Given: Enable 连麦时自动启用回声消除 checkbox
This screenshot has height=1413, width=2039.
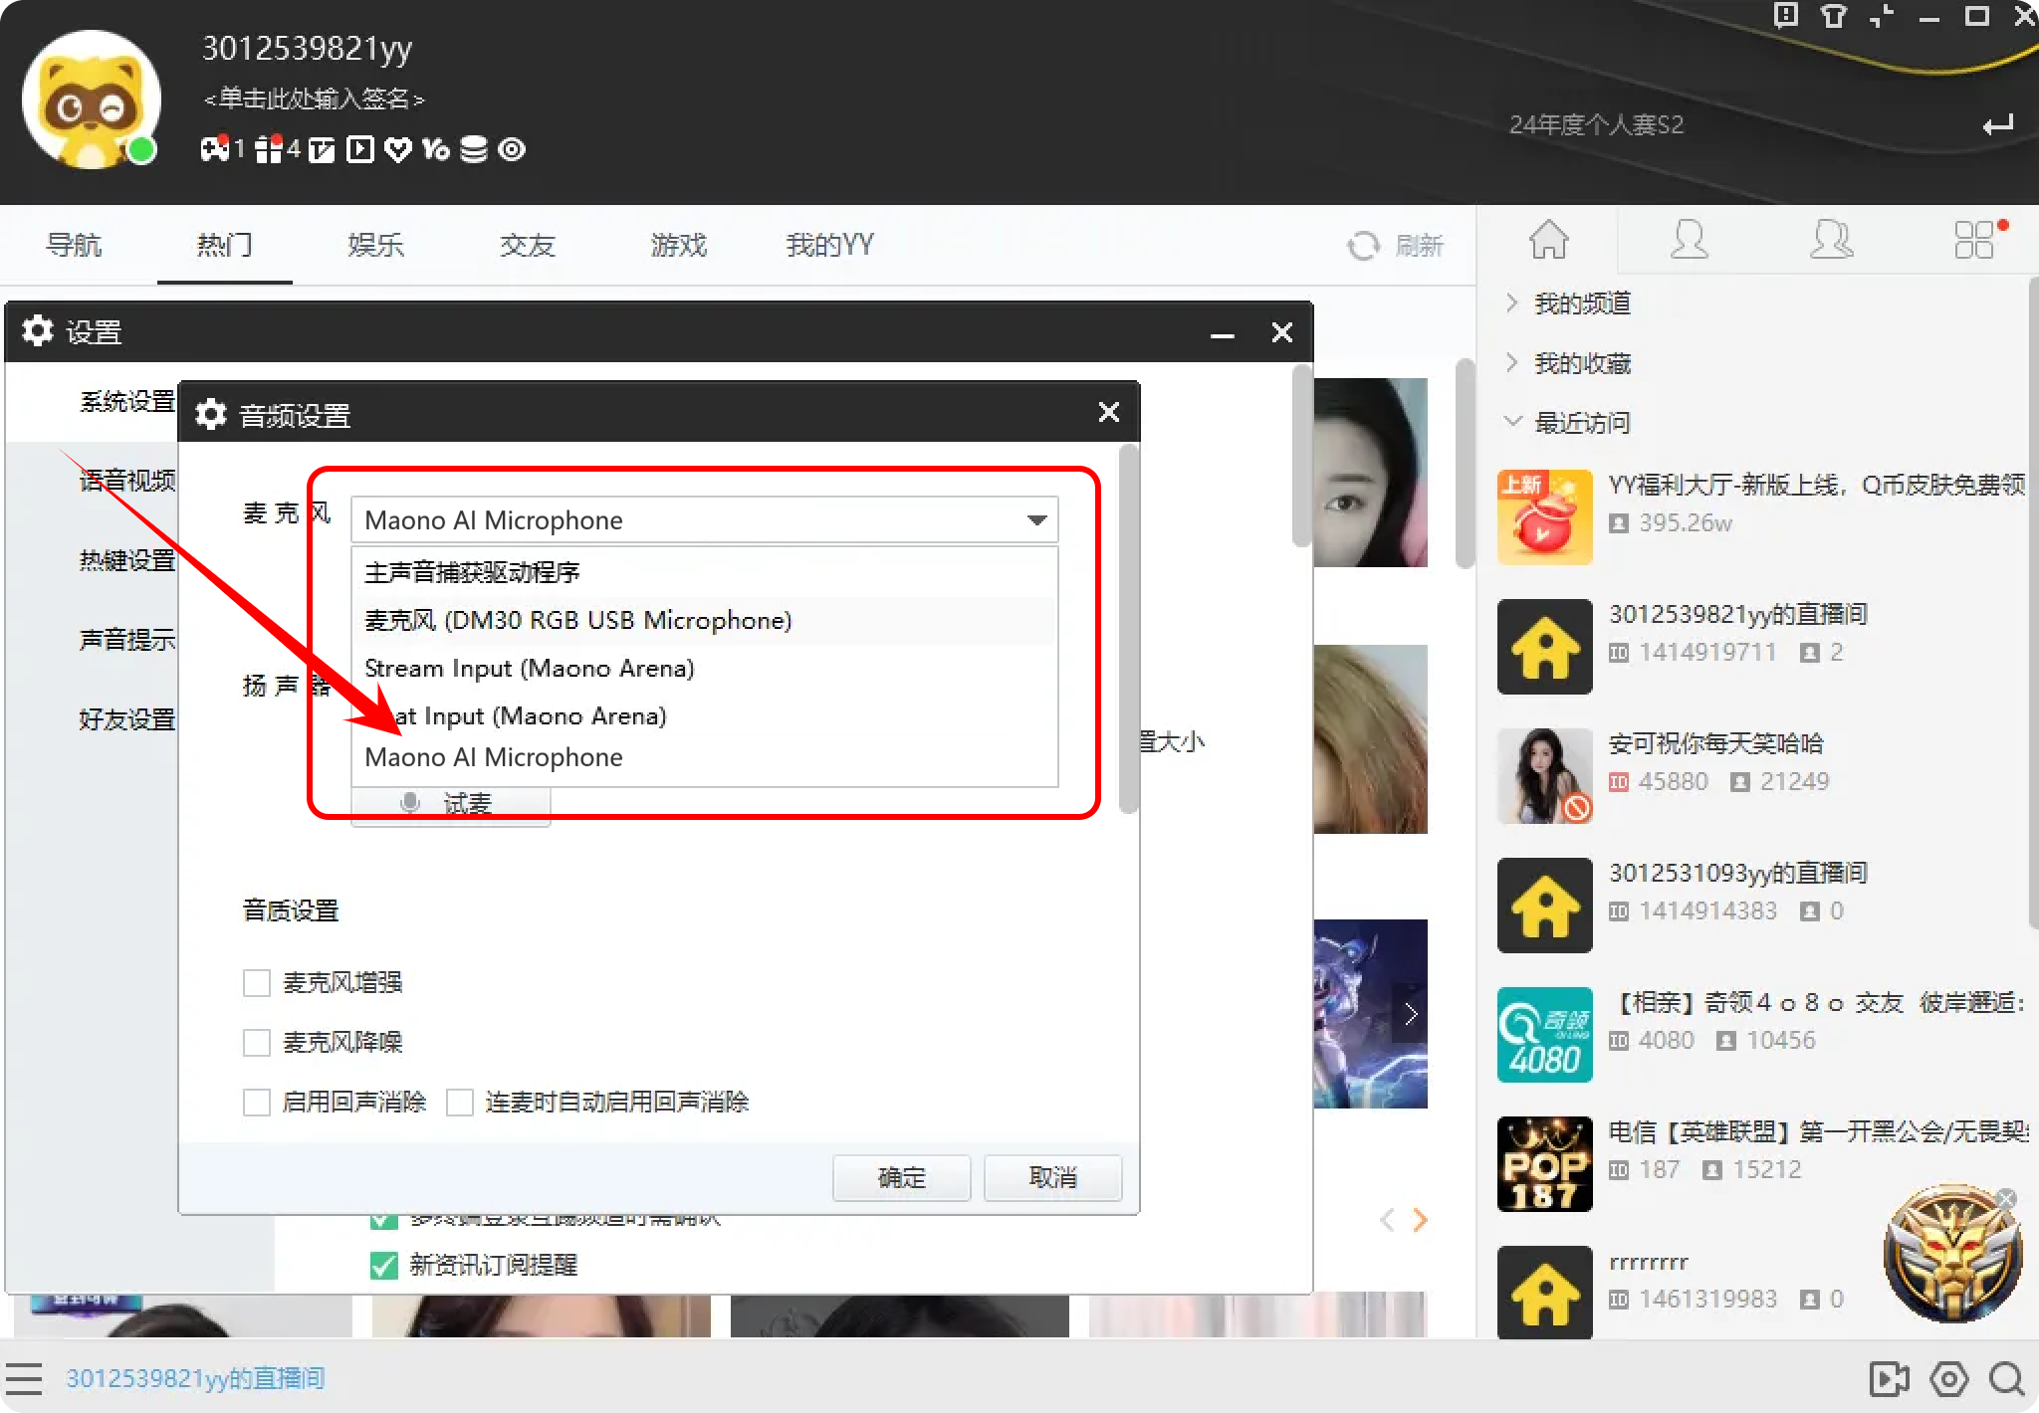Looking at the screenshot, I should [x=460, y=1103].
